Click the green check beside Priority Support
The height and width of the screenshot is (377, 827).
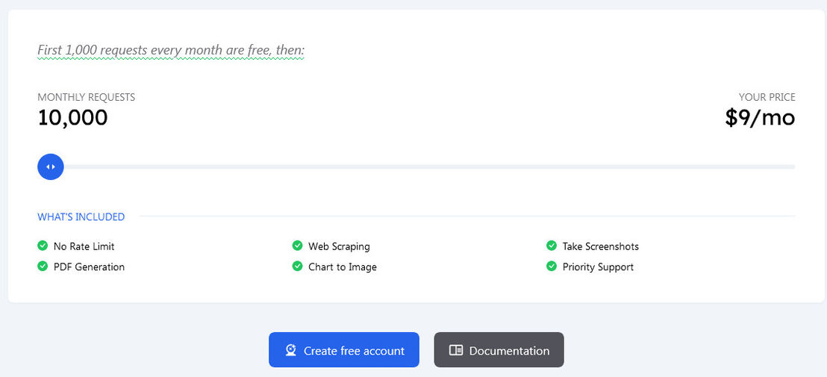point(552,267)
